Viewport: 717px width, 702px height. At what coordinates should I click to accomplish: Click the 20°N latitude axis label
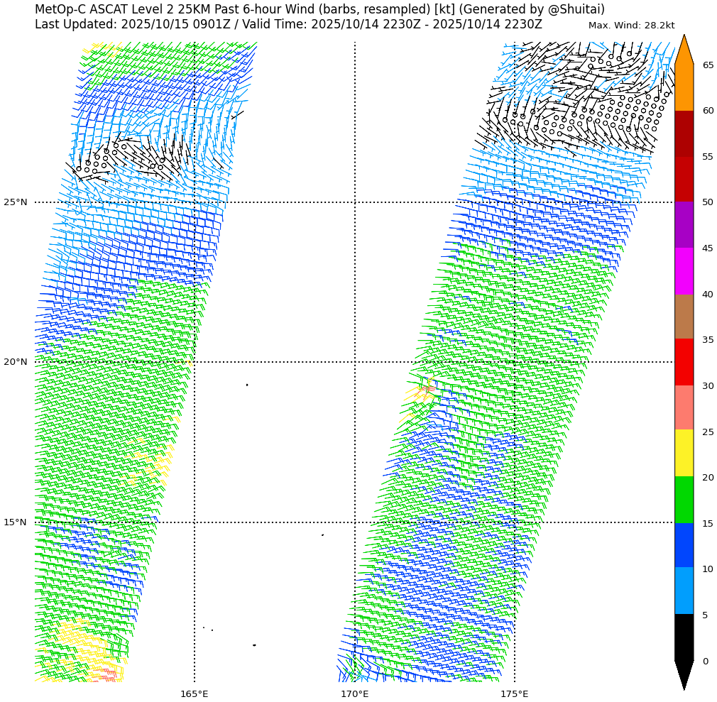coord(16,362)
